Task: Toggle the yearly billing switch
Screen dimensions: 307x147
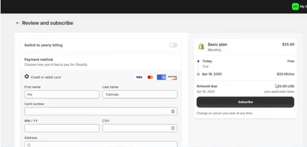Action: 173,45
